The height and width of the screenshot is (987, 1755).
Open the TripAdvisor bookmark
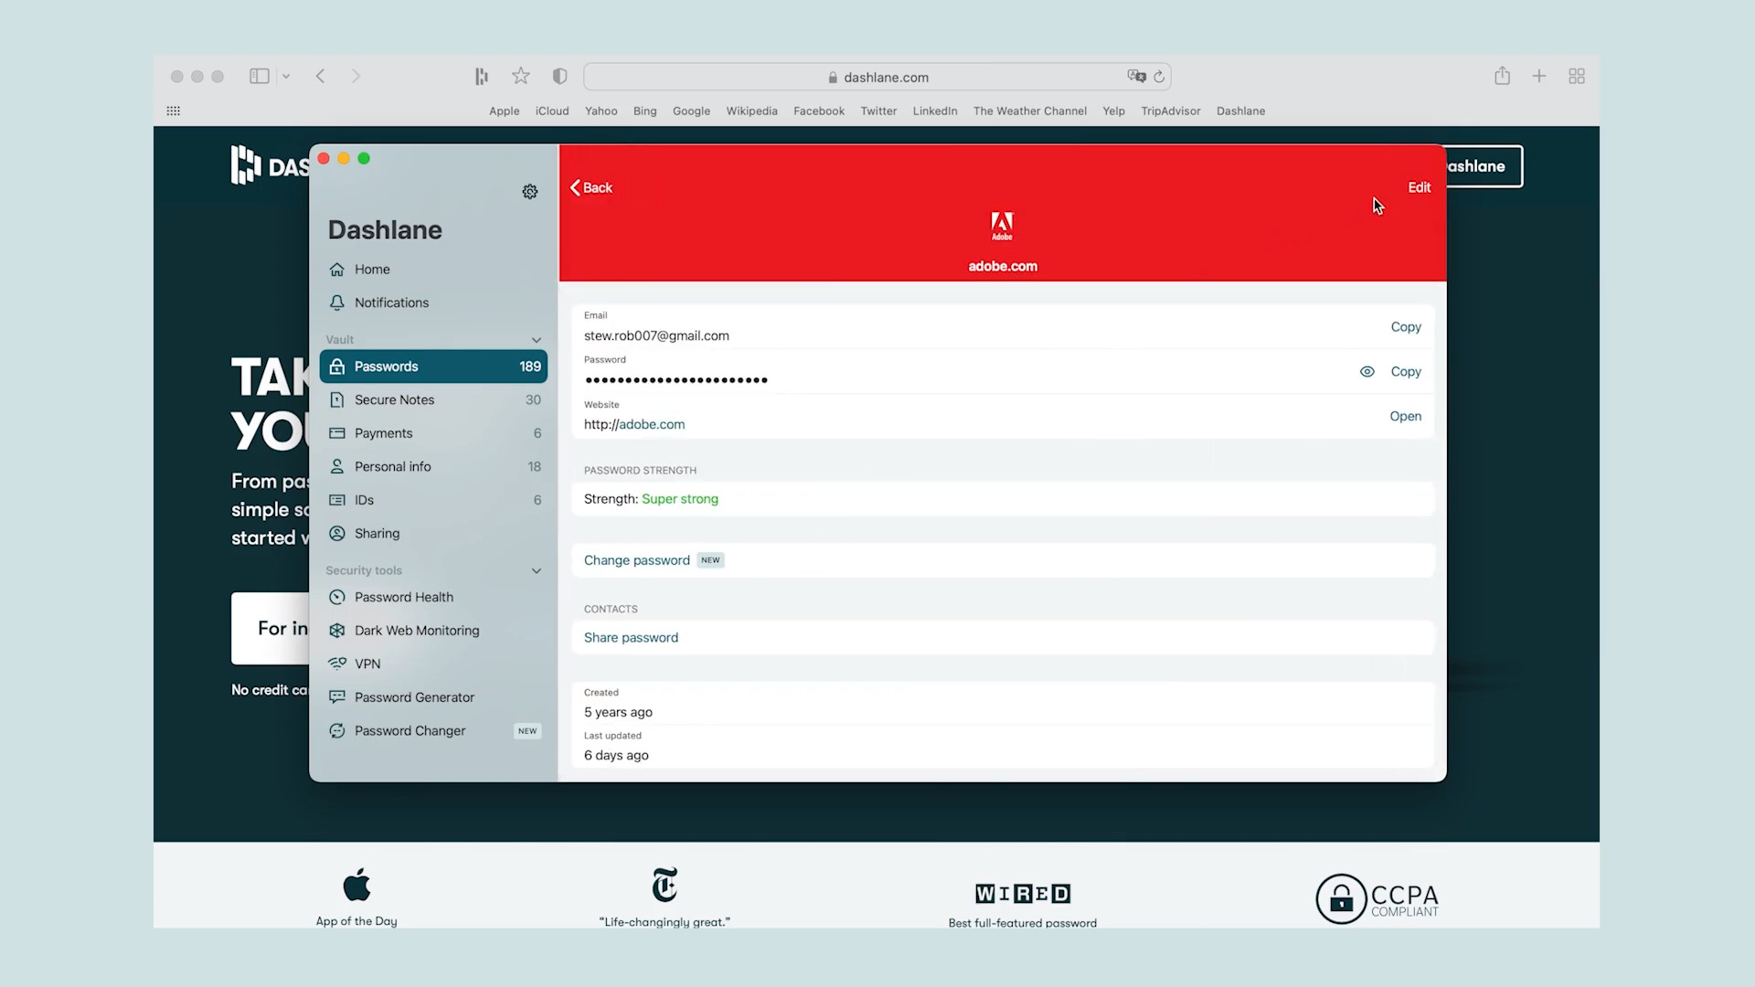(1170, 111)
